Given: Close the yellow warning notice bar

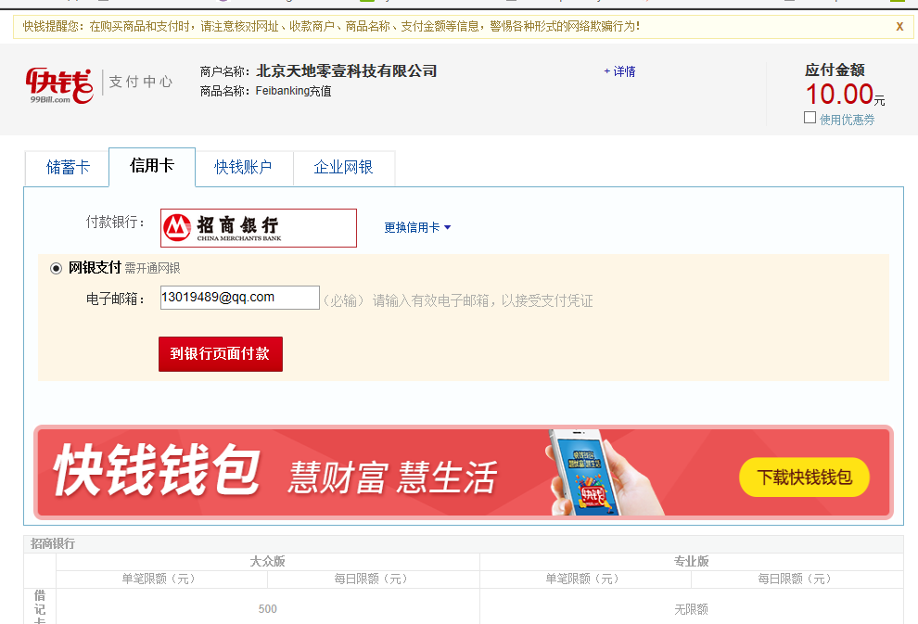Looking at the screenshot, I should coord(899,26).
